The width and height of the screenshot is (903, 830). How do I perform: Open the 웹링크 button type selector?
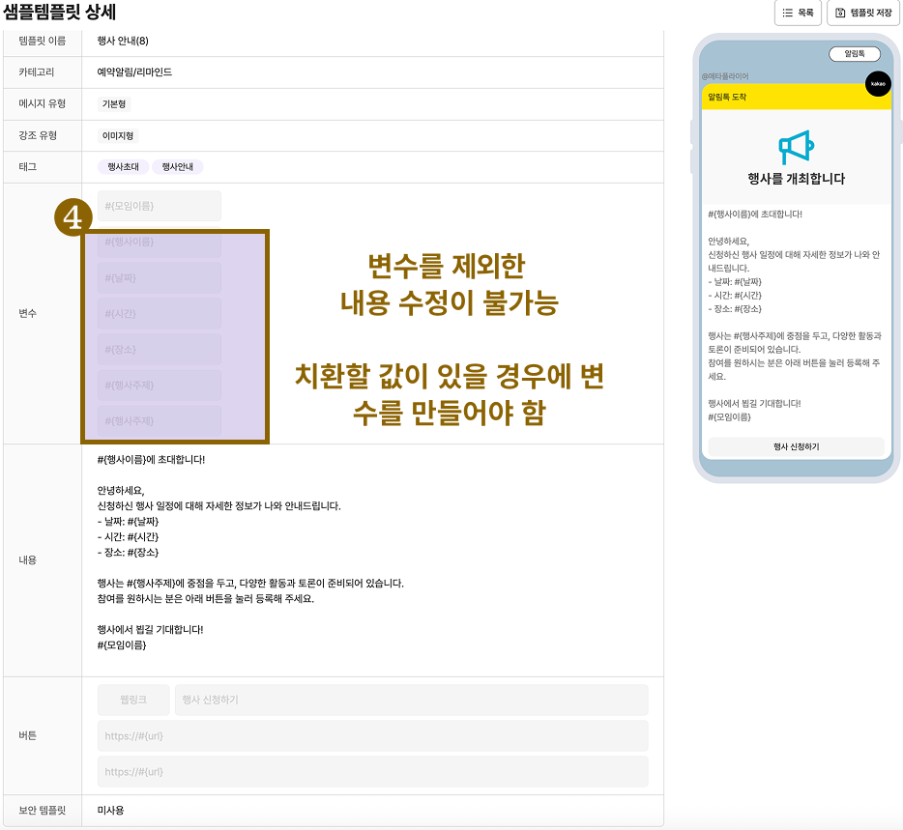click(x=133, y=700)
